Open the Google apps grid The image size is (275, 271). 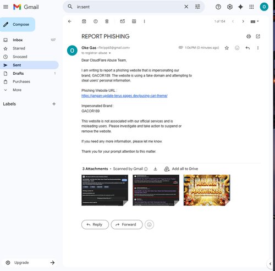pyautogui.click(x=251, y=7)
